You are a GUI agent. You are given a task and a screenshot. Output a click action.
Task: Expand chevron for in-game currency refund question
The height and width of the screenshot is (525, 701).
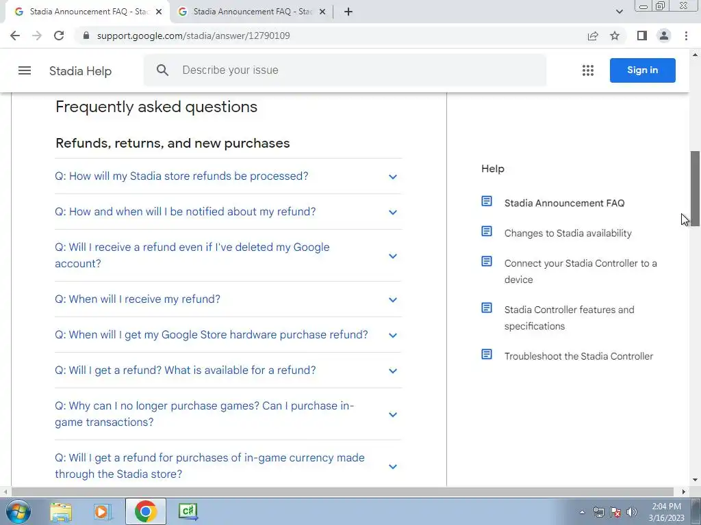pyautogui.click(x=392, y=466)
